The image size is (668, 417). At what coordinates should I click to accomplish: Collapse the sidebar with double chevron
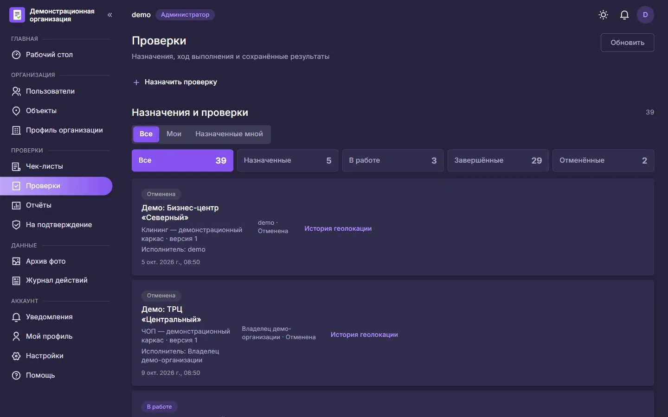110,15
